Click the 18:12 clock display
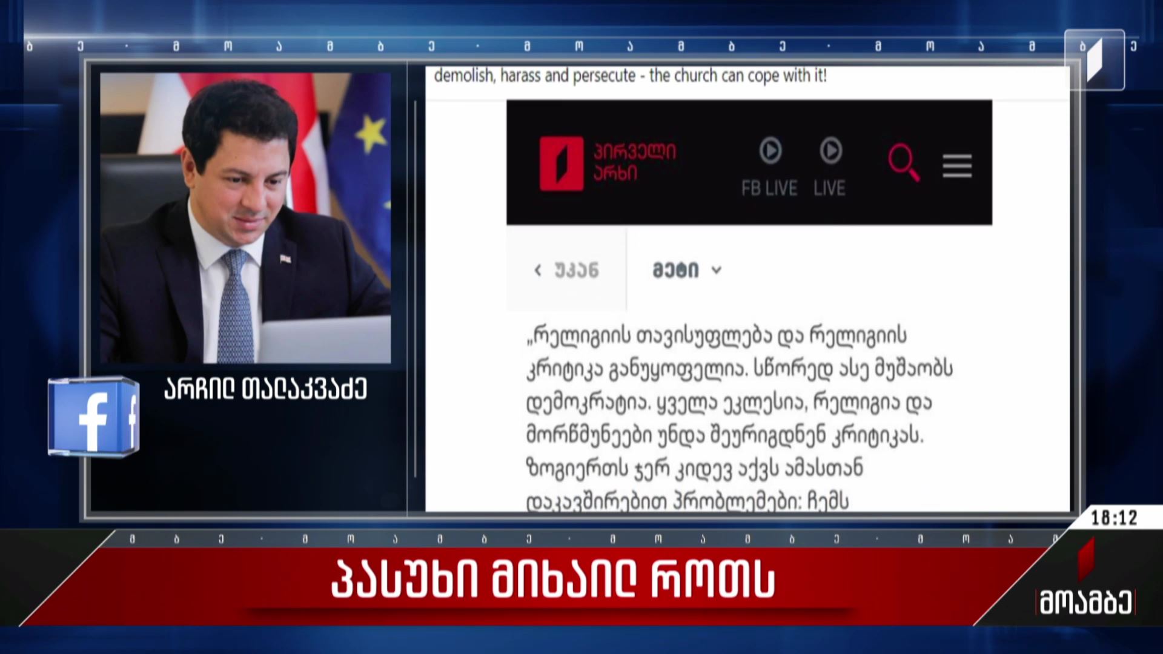This screenshot has height=654, width=1163. [x=1114, y=518]
